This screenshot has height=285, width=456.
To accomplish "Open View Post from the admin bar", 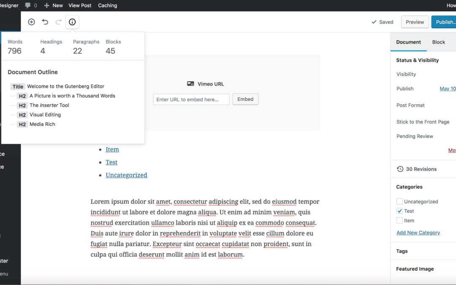I will (80, 5).
